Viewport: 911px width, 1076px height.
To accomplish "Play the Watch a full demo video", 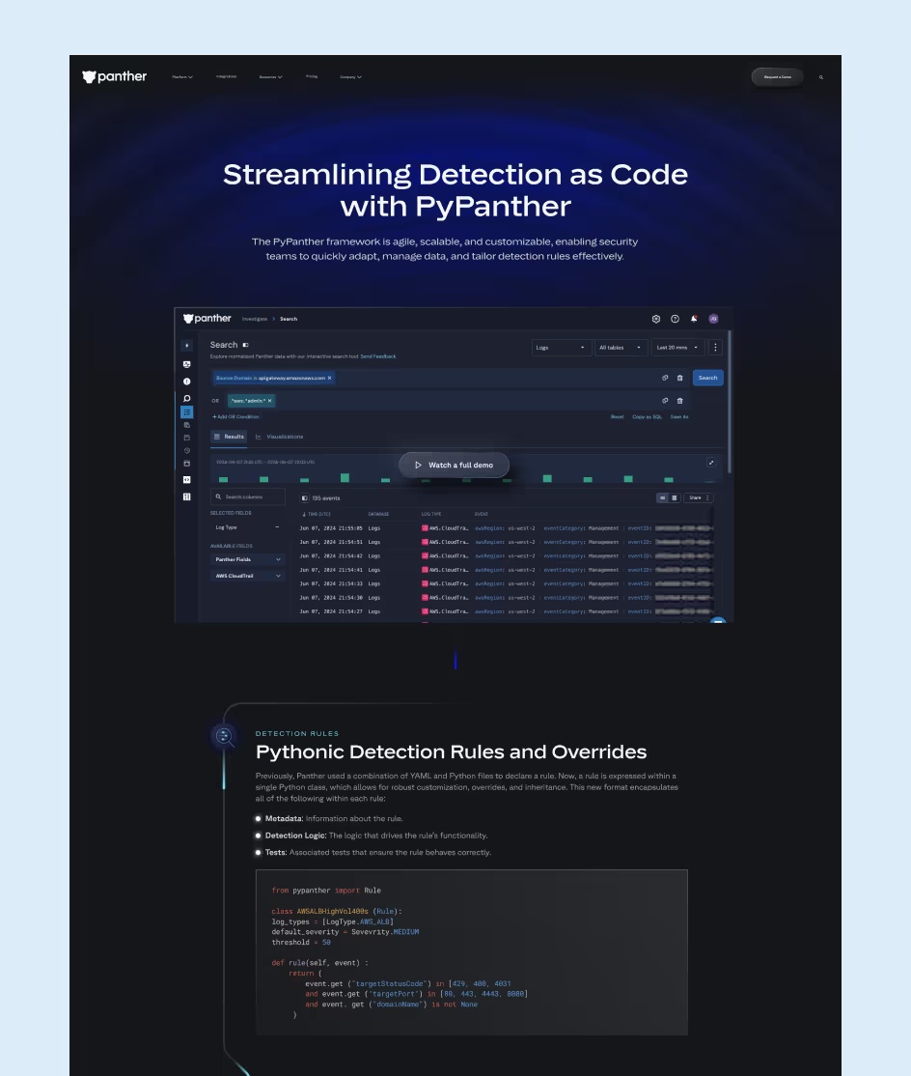I will pos(454,466).
